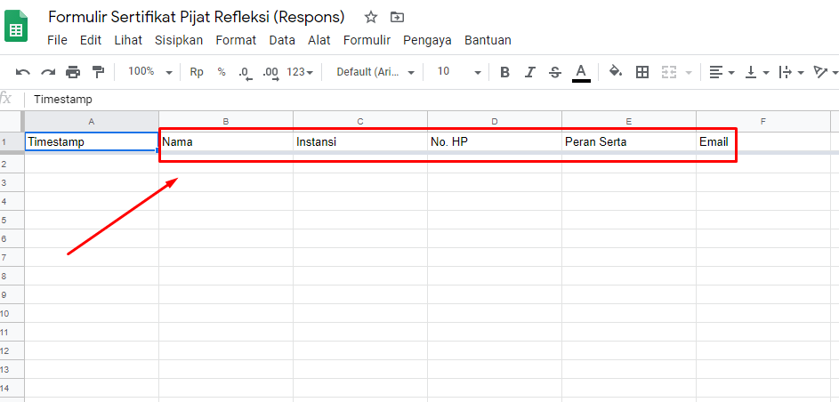Screen dimensions: 839x402
Task: Open the Pengaya menu
Action: 427,40
